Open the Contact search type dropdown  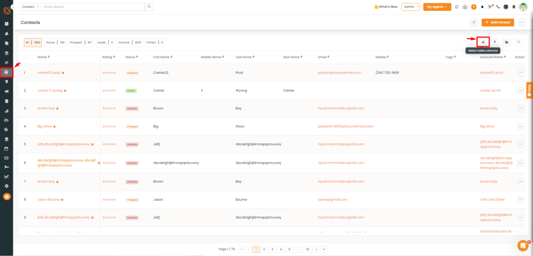point(30,7)
